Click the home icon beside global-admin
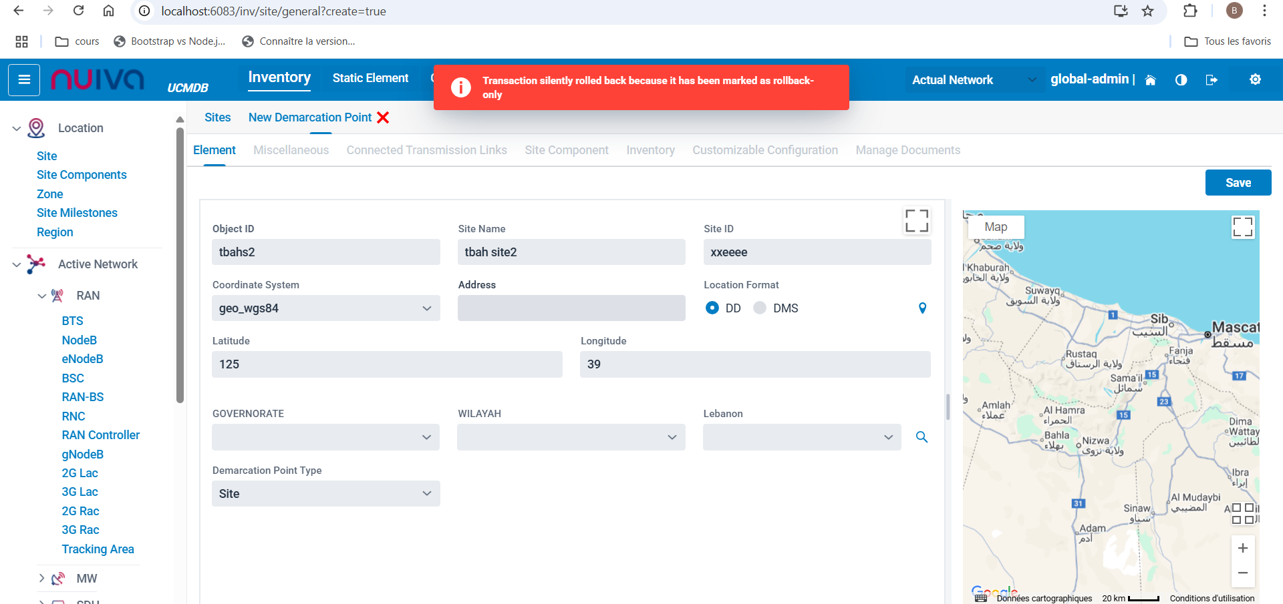Image resolution: width=1283 pixels, height=604 pixels. 1150,80
